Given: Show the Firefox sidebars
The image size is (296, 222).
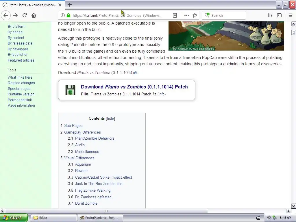Looking at the screenshot, I should click(279, 16).
